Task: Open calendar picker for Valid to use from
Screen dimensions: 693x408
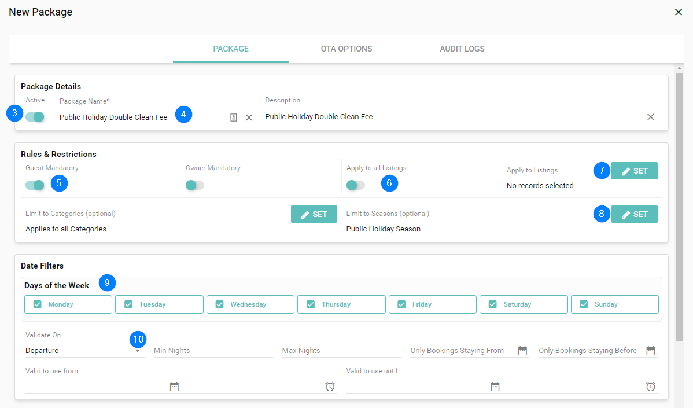Action: click(174, 387)
